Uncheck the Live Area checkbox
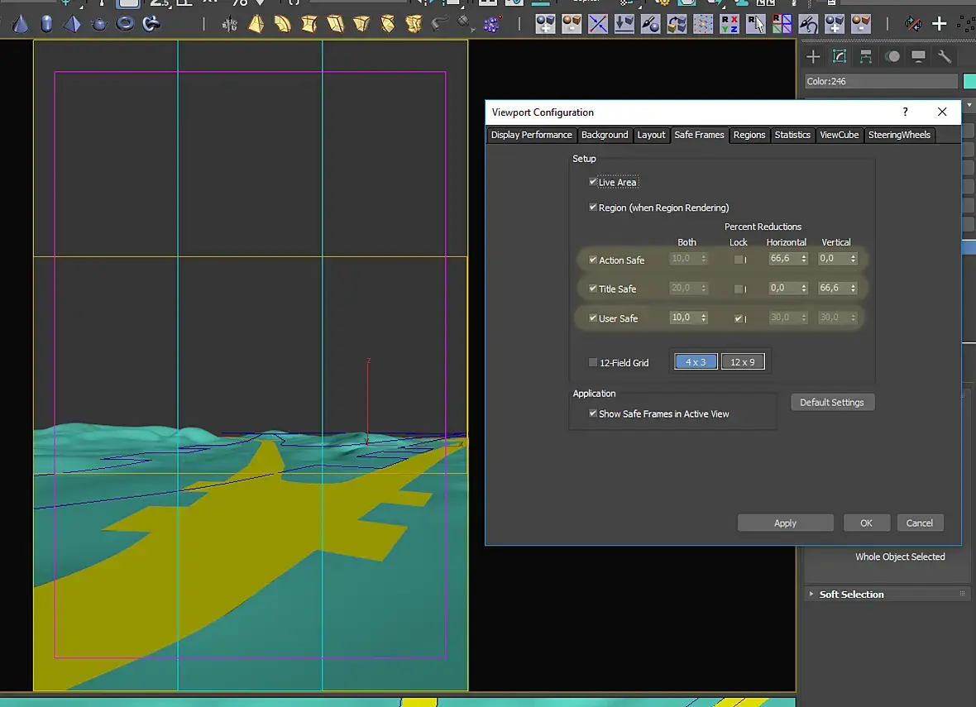Image resolution: width=976 pixels, height=707 pixels. 593,182
